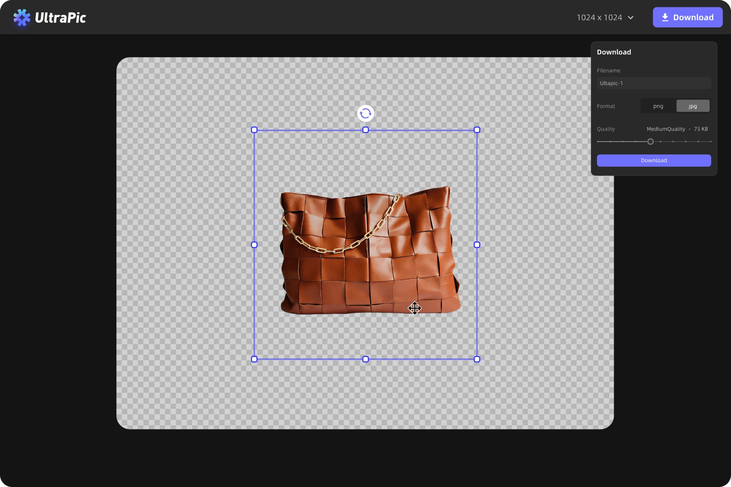The image size is (731, 487).
Task: Click the bottom-left resize handle of selection
Action: point(254,359)
